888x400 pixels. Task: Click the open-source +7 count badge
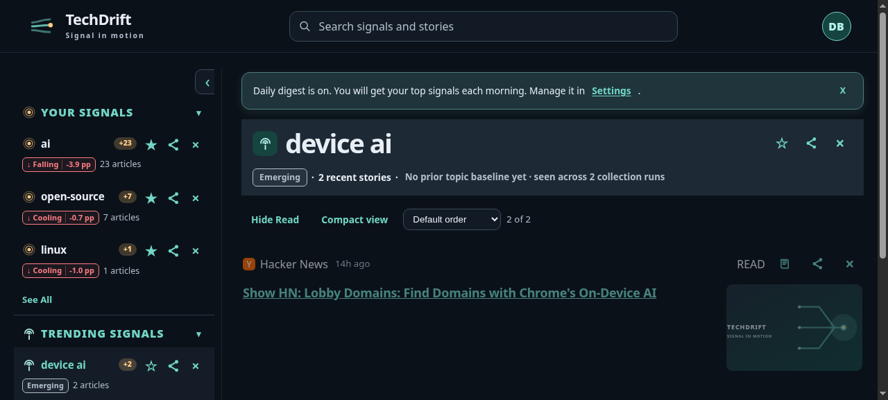128,197
